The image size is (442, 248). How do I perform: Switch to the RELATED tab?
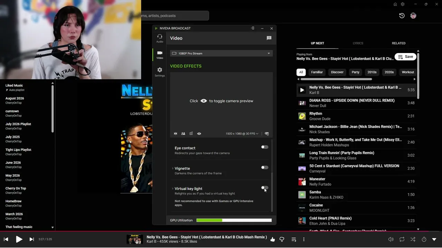coord(398,43)
